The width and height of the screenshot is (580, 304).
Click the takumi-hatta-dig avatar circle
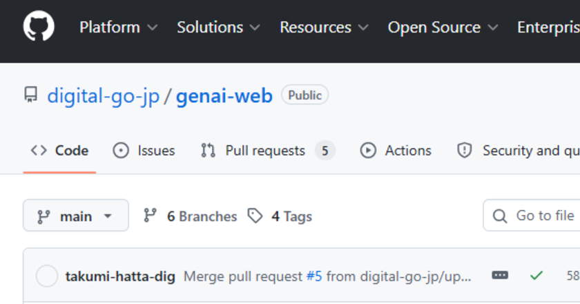click(x=47, y=276)
